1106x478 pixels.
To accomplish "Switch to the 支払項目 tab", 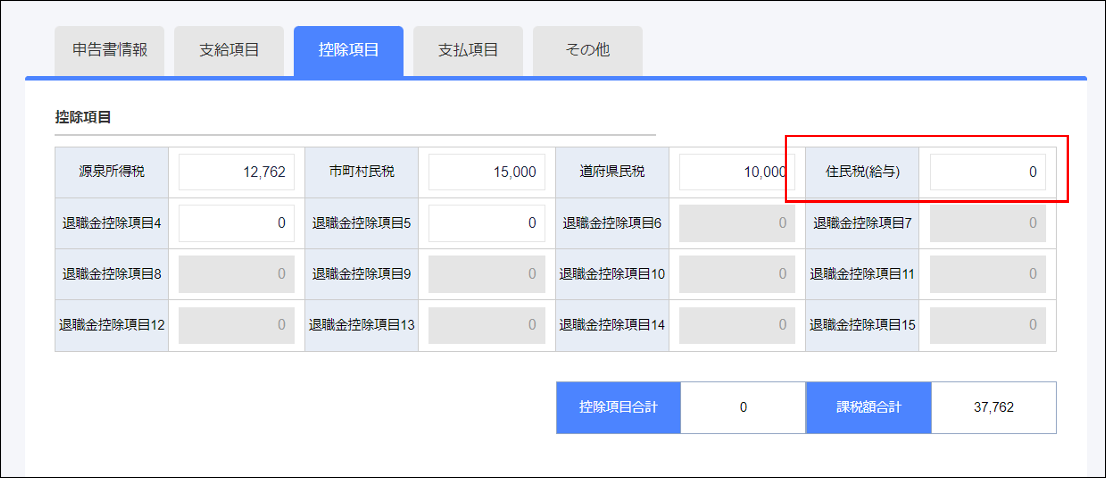I will pos(468,50).
